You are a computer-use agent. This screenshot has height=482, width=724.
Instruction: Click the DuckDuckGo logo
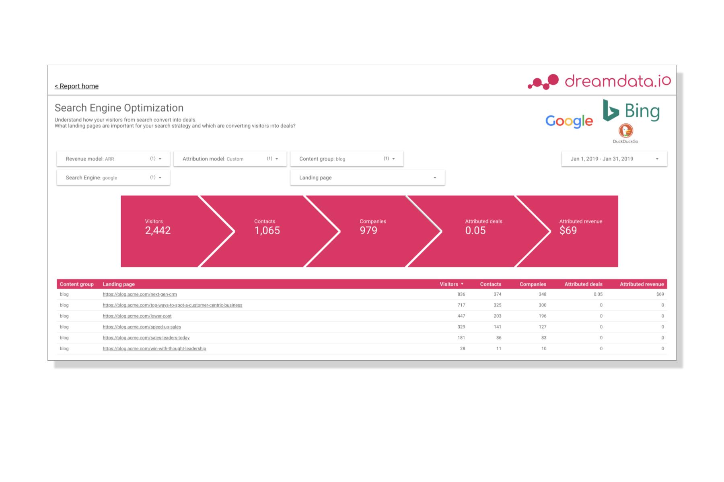click(x=625, y=134)
